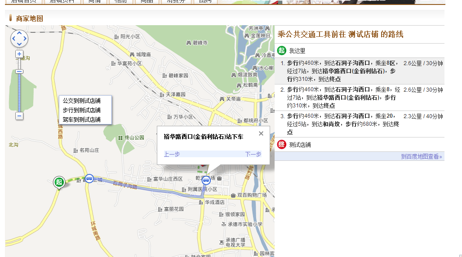
Task: Zoom in with the map plus button
Action: click(19, 54)
